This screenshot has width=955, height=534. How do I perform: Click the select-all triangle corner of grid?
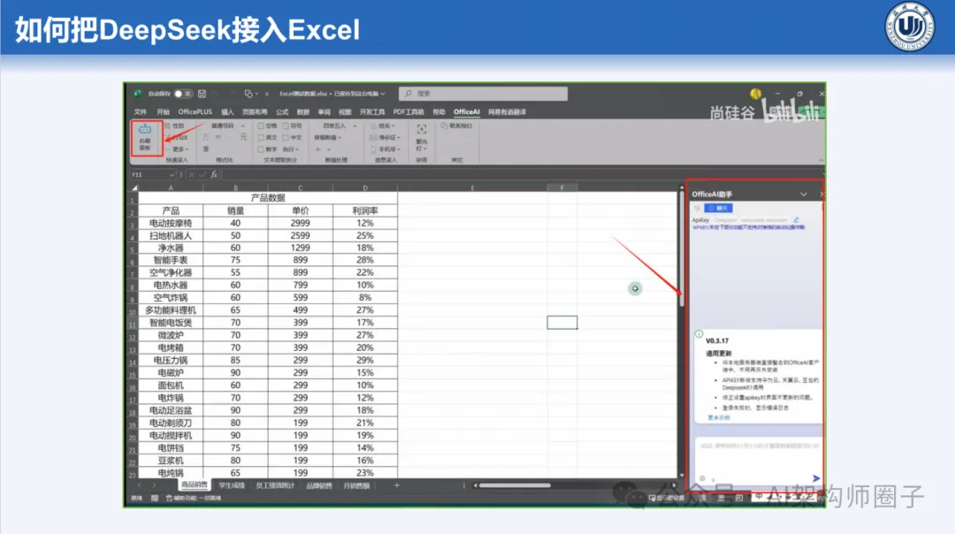134,187
